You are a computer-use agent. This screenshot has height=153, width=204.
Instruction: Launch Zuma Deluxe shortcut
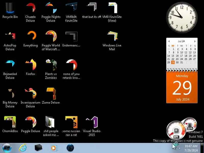click(x=51, y=93)
